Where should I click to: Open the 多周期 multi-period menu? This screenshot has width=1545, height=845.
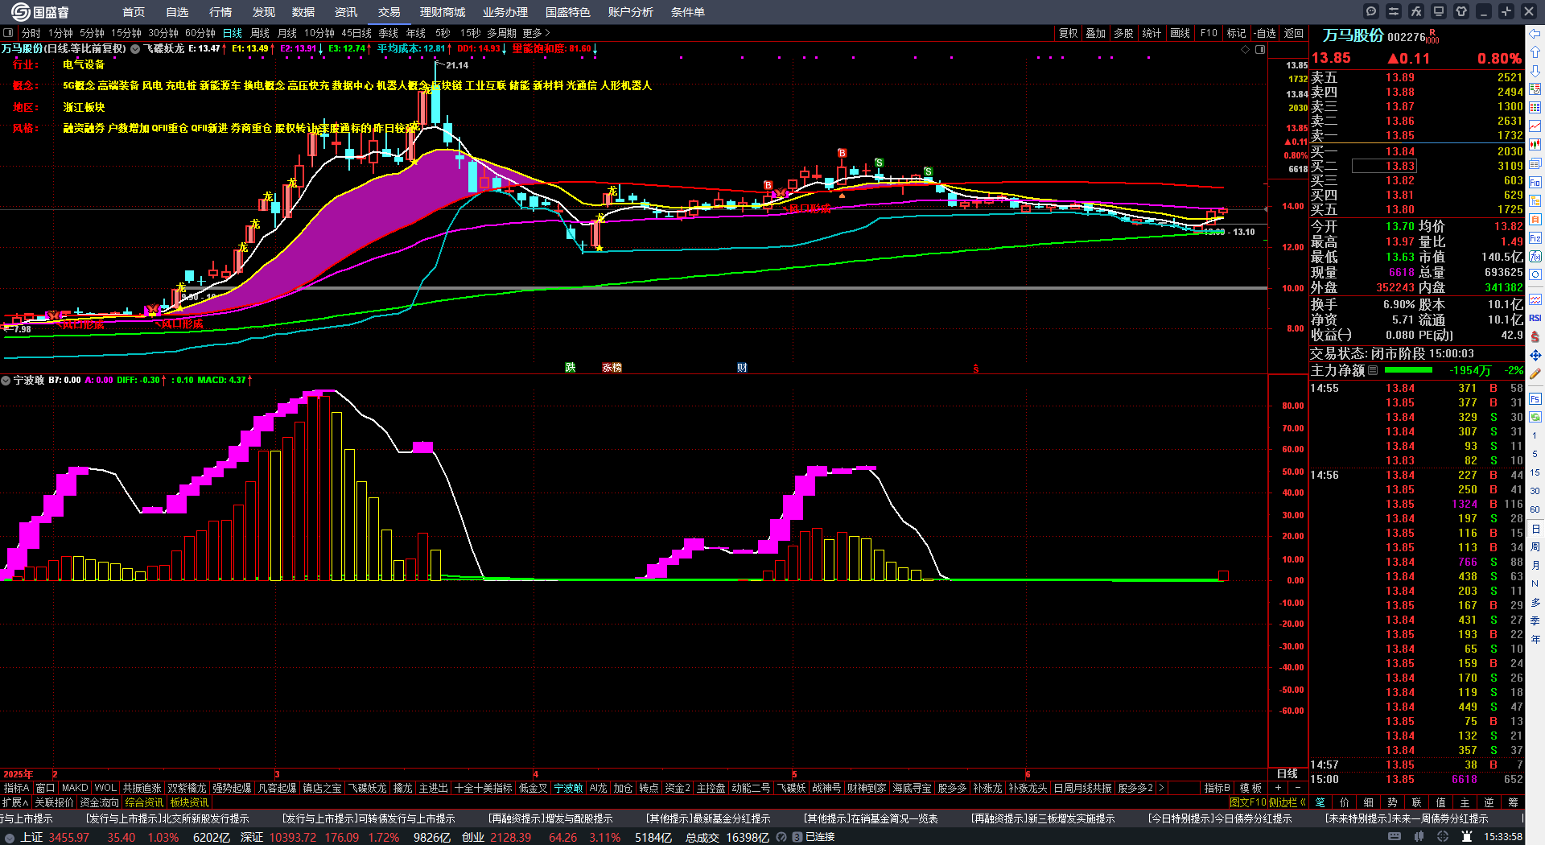pos(501,33)
